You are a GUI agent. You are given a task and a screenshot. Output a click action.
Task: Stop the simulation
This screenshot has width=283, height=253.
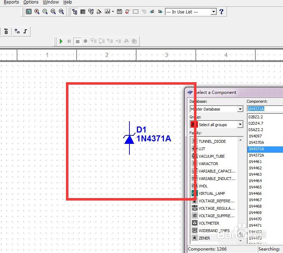click(x=78, y=41)
